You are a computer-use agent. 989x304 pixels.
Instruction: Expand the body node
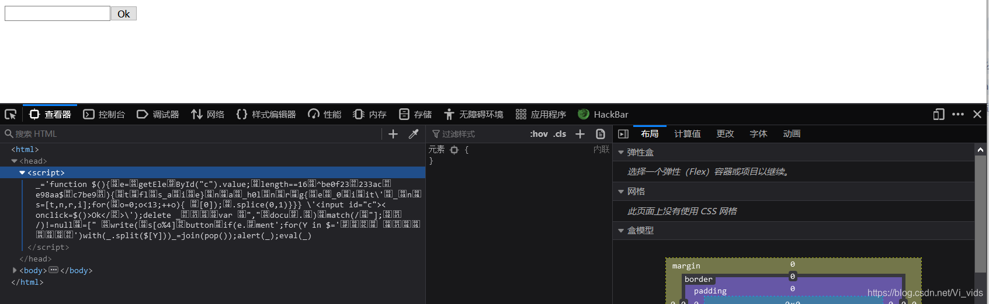pos(15,271)
